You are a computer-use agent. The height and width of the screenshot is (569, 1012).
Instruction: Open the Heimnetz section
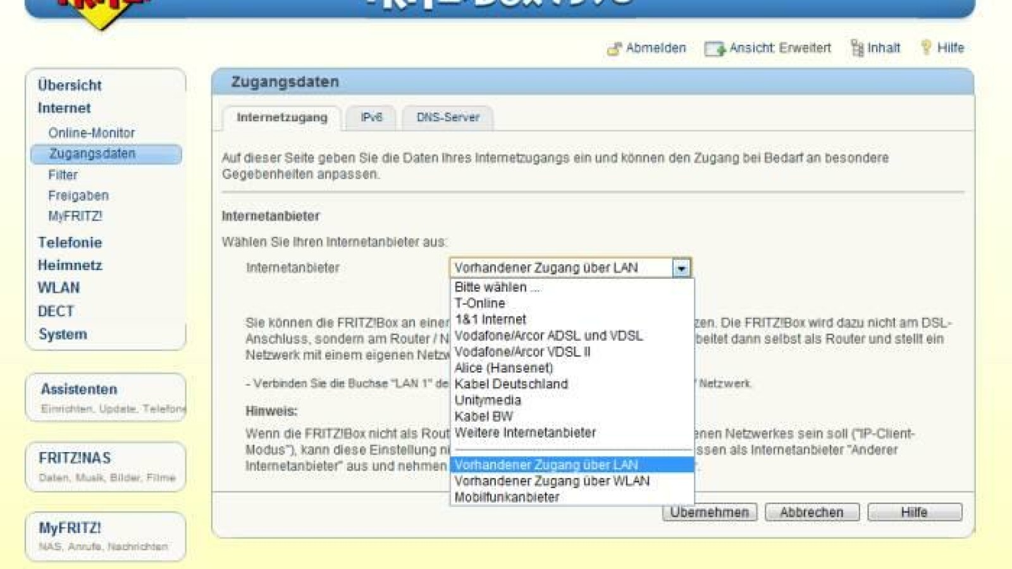[x=70, y=265]
